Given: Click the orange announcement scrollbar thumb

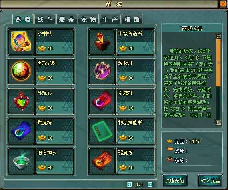Looking at the screenshot, I should point(218,62).
